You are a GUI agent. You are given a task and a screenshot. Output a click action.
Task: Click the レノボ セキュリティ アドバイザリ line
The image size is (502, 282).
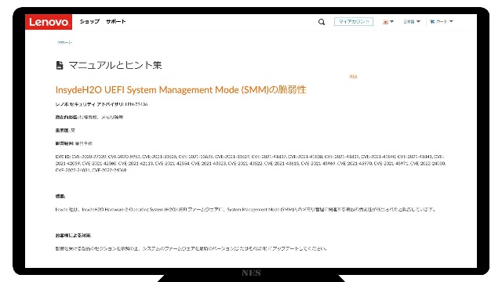click(101, 104)
